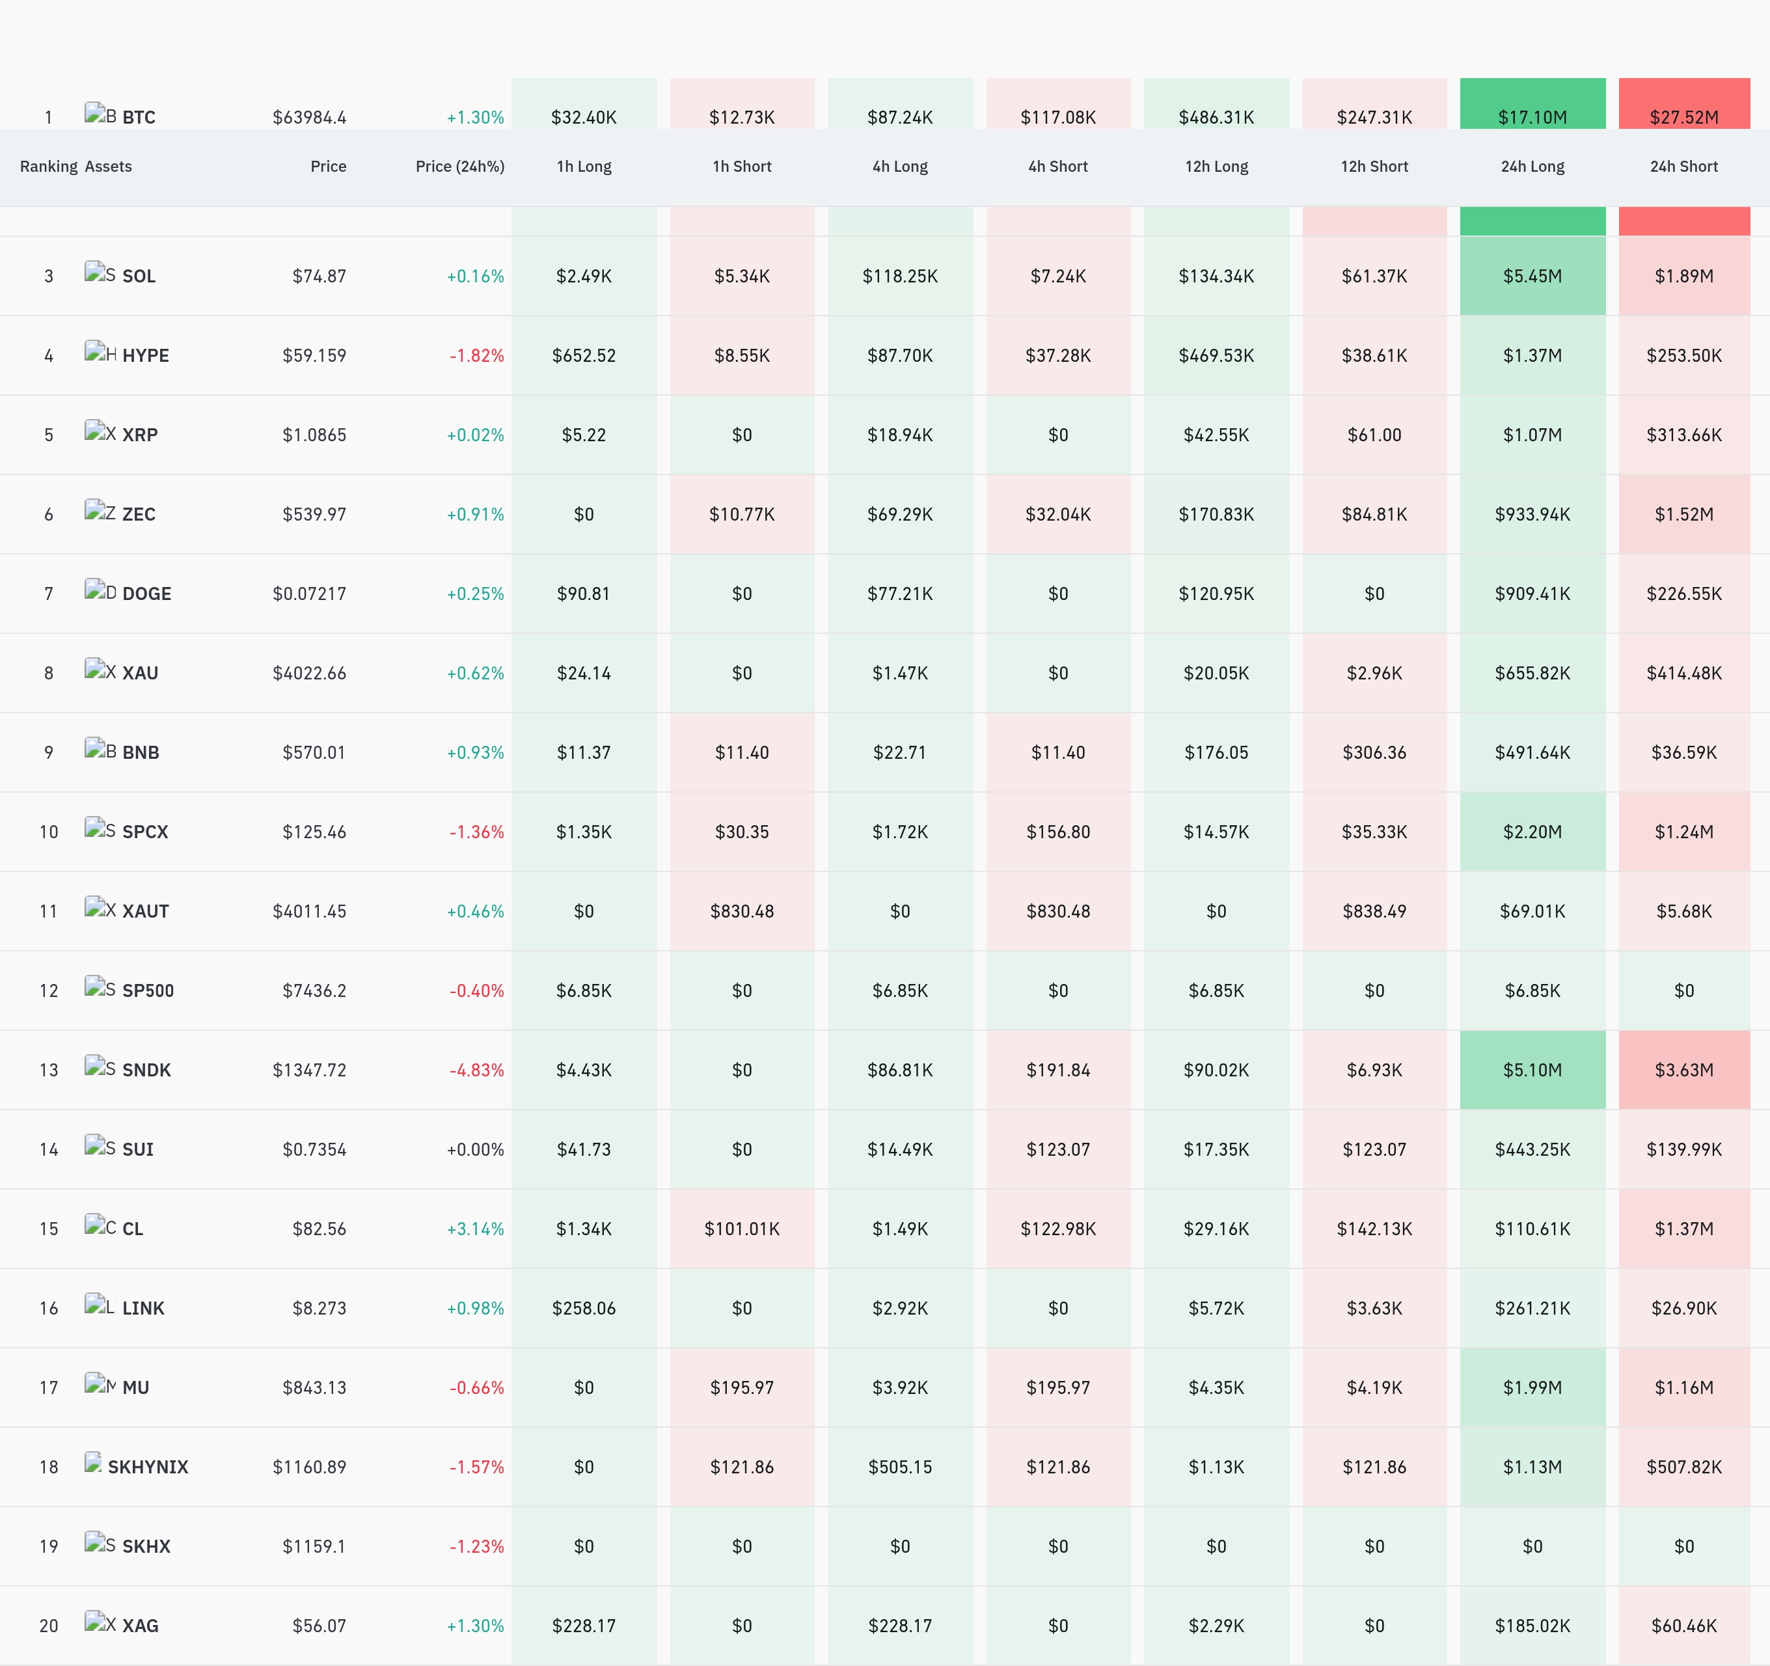The width and height of the screenshot is (1770, 1666).
Task: Sort by 12h Long column header
Action: 1216,167
